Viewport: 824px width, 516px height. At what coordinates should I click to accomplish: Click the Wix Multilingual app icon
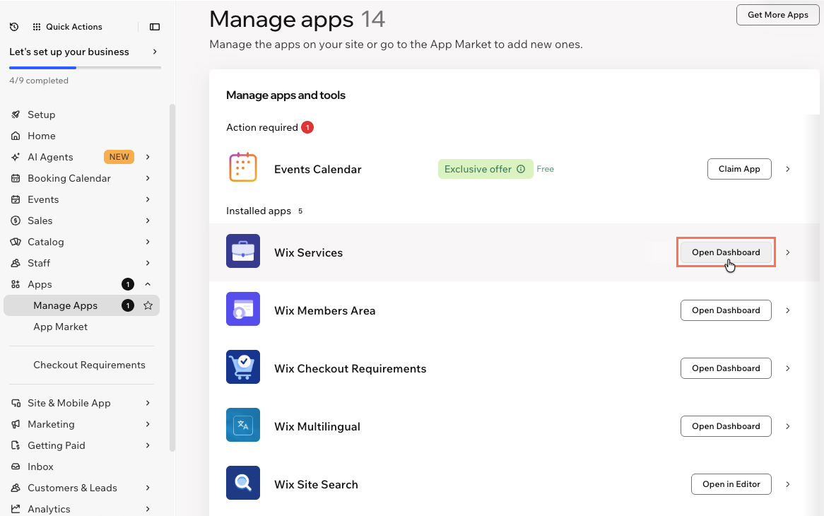[243, 425]
